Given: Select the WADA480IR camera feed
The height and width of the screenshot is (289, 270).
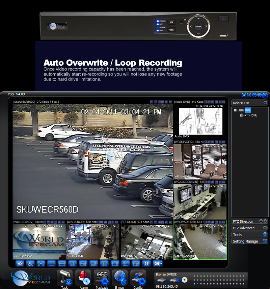Looking at the screenshot, I should tap(93, 242).
